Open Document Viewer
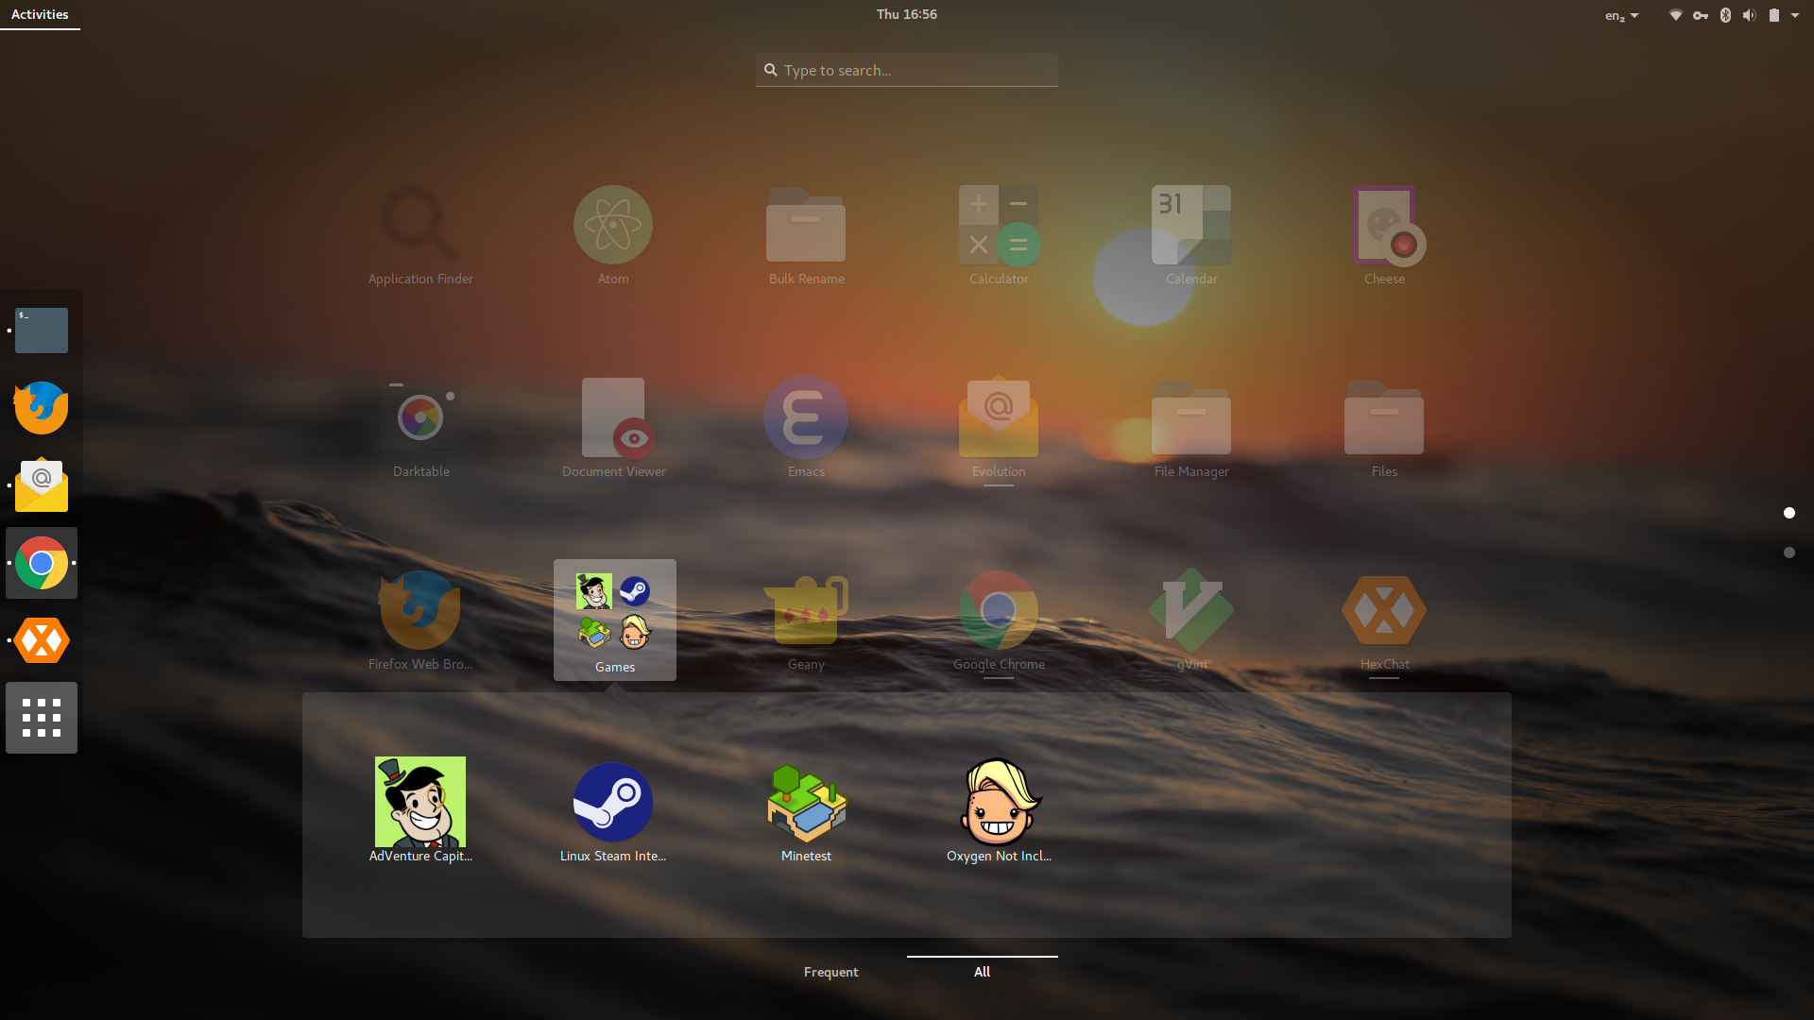This screenshot has height=1020, width=1814. pyautogui.click(x=613, y=429)
